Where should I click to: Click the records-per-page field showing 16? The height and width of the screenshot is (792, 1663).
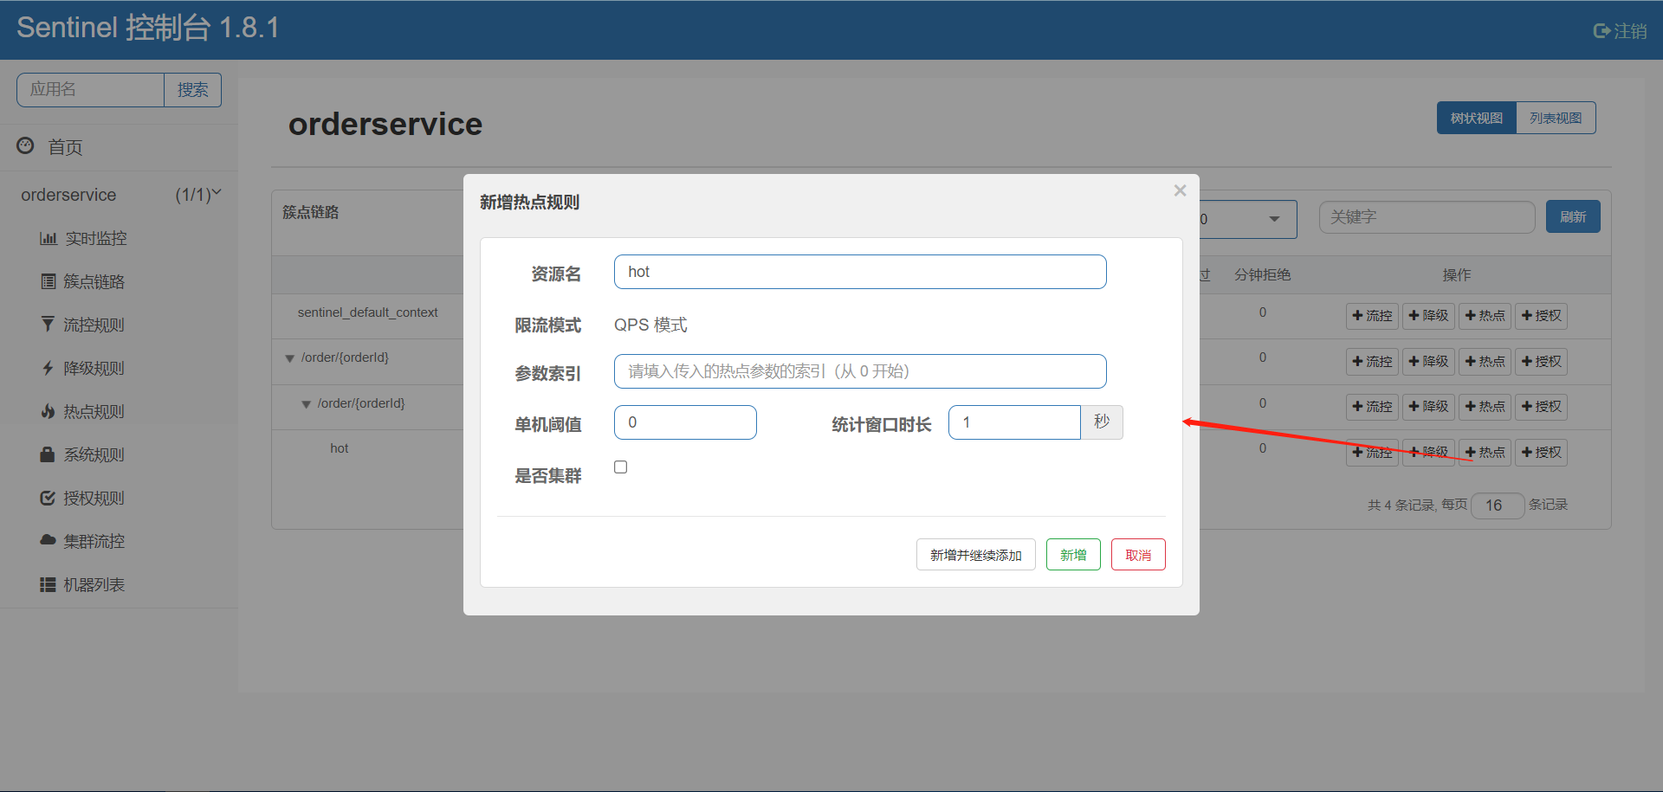point(1498,505)
